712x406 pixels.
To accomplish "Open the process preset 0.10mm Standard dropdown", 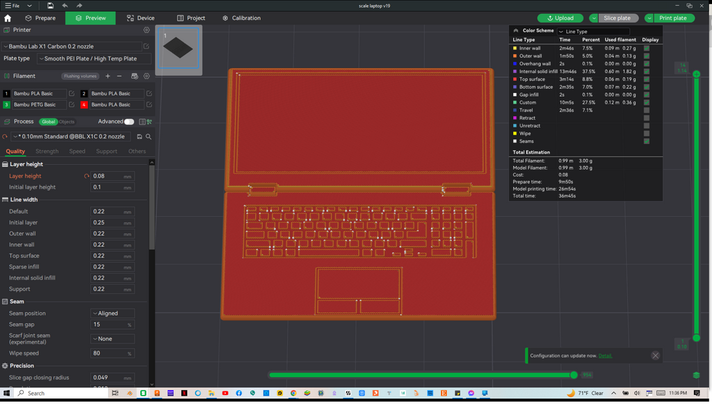I will (71, 137).
